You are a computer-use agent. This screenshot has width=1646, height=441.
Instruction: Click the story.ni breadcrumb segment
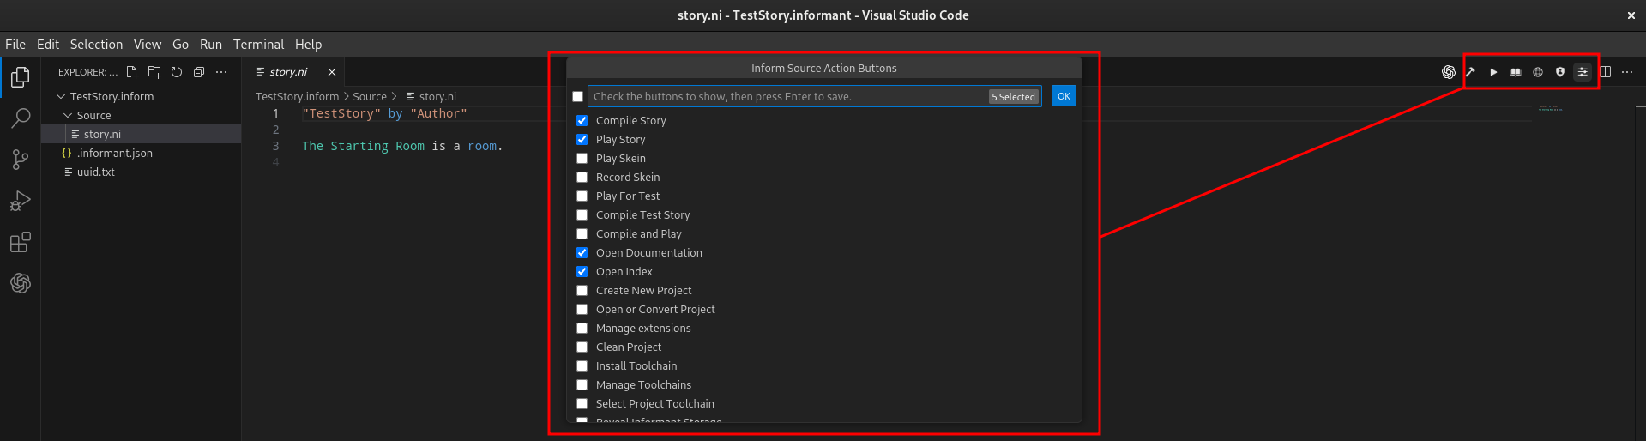(431, 97)
